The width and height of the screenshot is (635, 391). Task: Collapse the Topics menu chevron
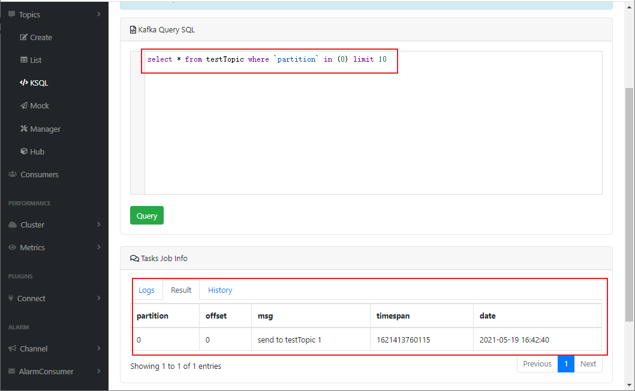[99, 14]
